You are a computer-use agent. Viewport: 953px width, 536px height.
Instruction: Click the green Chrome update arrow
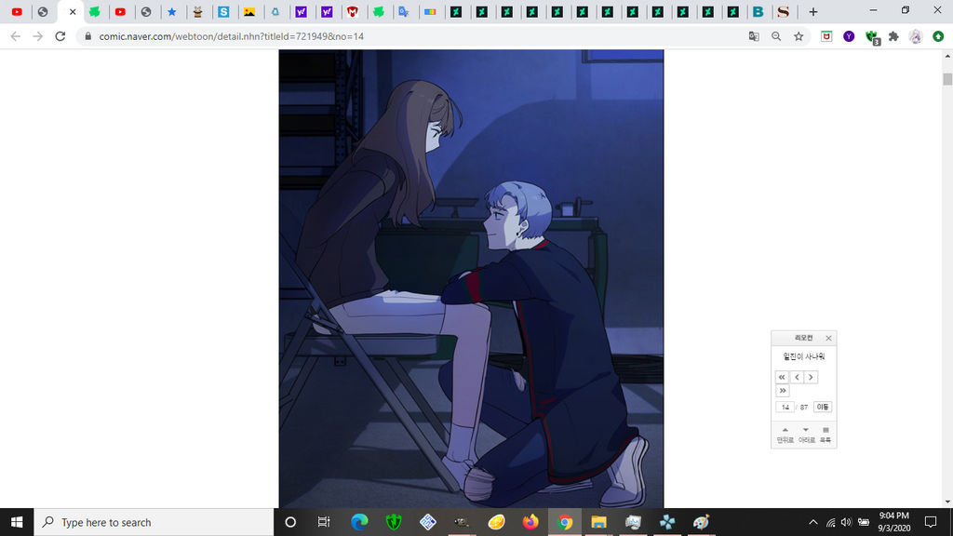(x=938, y=36)
